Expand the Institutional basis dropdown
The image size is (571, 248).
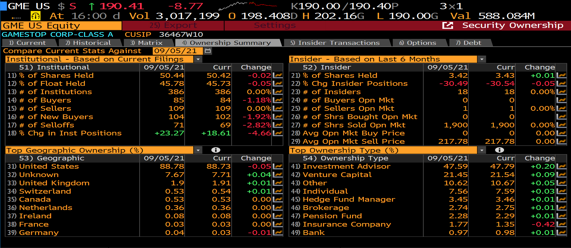point(198,59)
